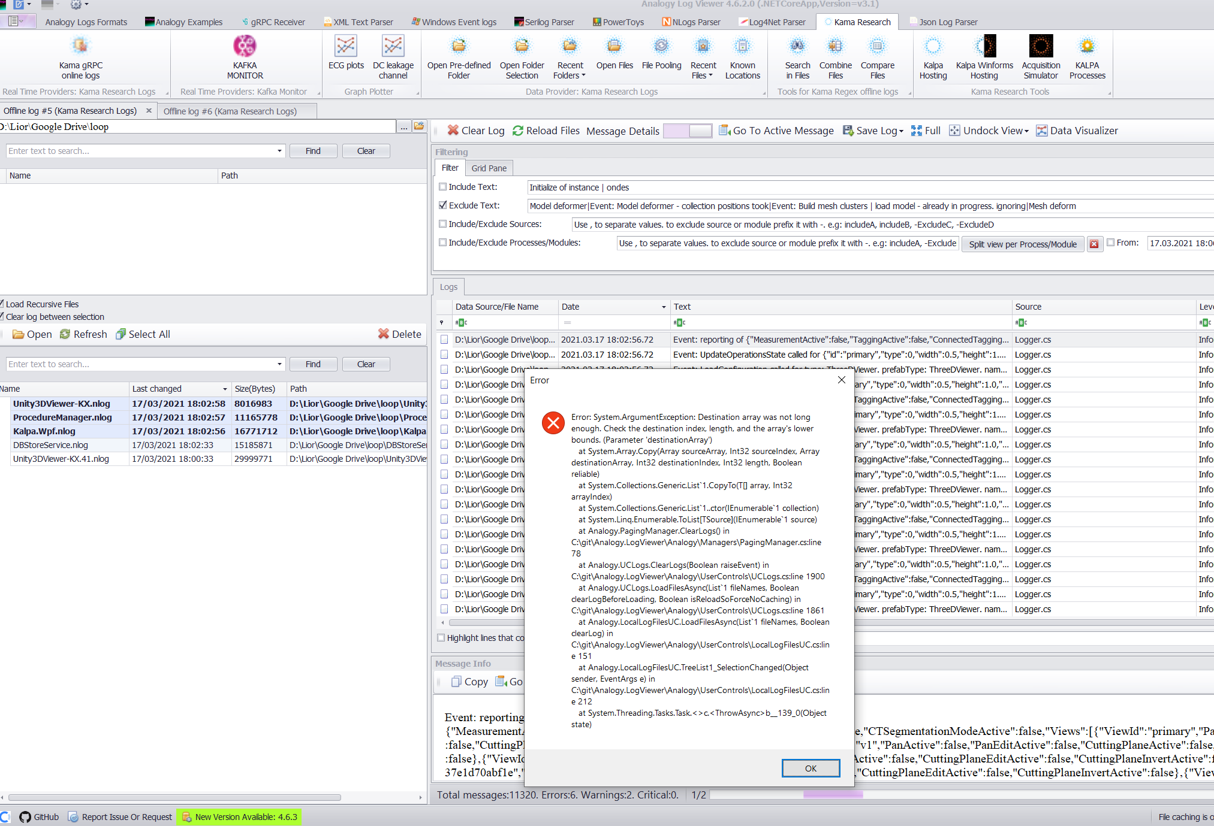Uncheck the Exclude Text filter checkbox
This screenshot has height=826, width=1214.
point(442,205)
